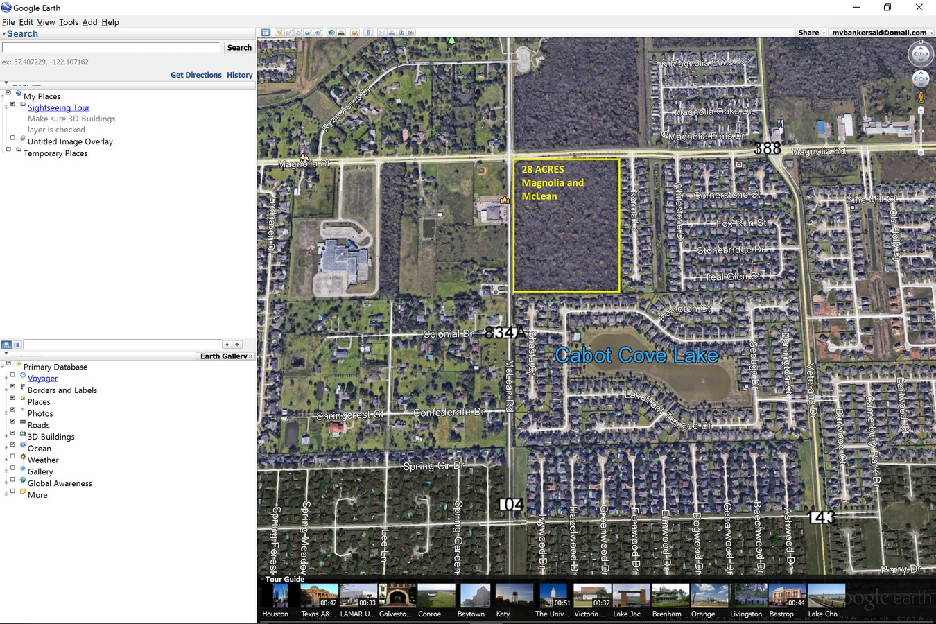Click the Search button
The height and width of the screenshot is (624, 936).
(239, 47)
